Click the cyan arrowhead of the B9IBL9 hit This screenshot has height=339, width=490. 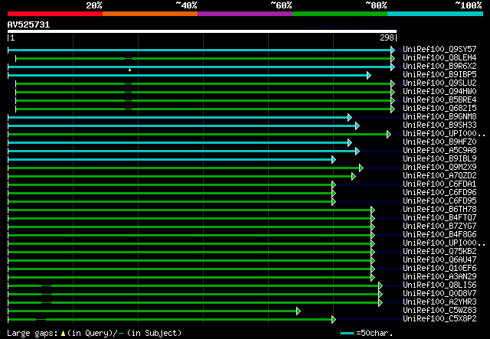[333, 159]
